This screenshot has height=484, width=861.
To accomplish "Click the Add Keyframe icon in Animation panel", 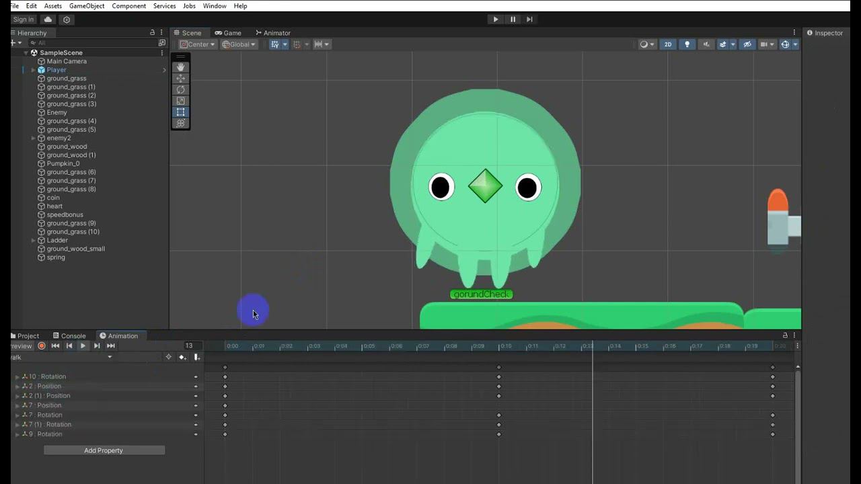I will 182,357.
